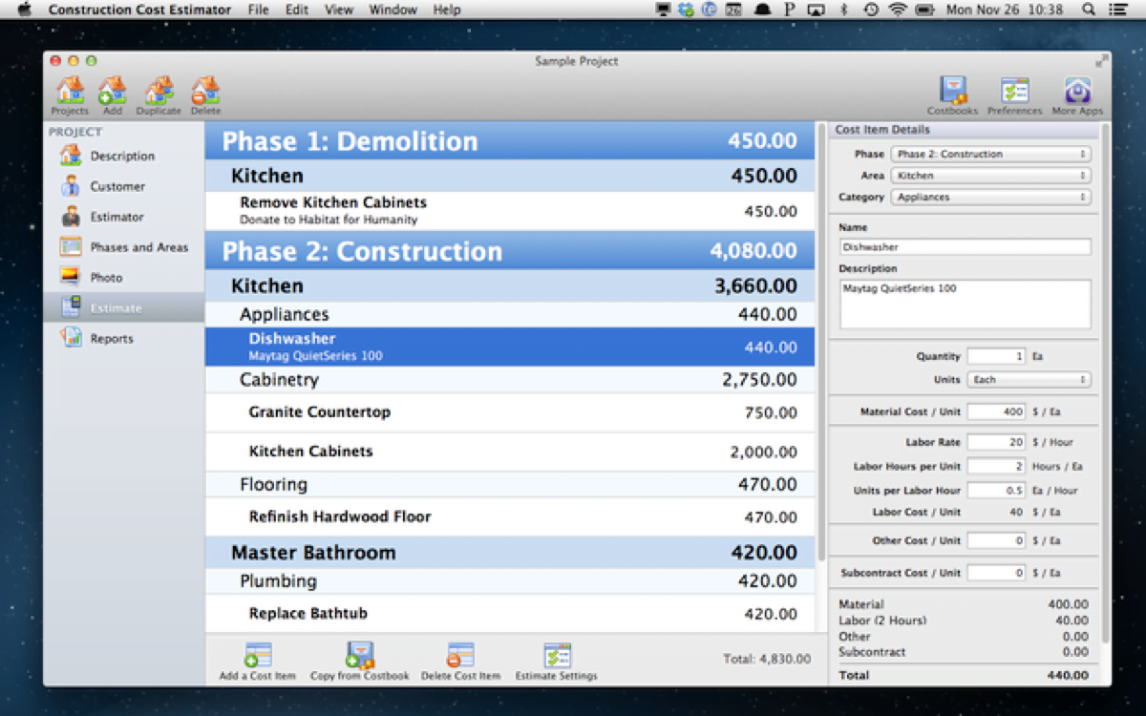Open the Edit menu
This screenshot has height=716, width=1146.
[296, 10]
